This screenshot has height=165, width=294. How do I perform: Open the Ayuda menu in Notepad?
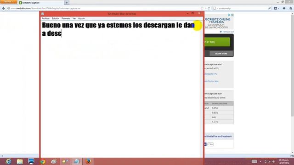(x=81, y=18)
